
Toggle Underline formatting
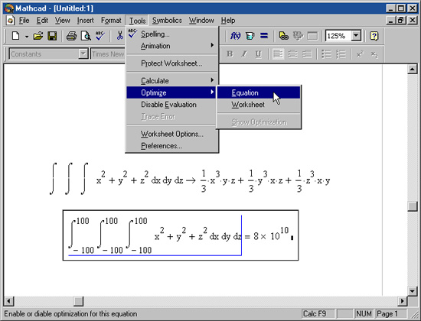click(x=258, y=54)
